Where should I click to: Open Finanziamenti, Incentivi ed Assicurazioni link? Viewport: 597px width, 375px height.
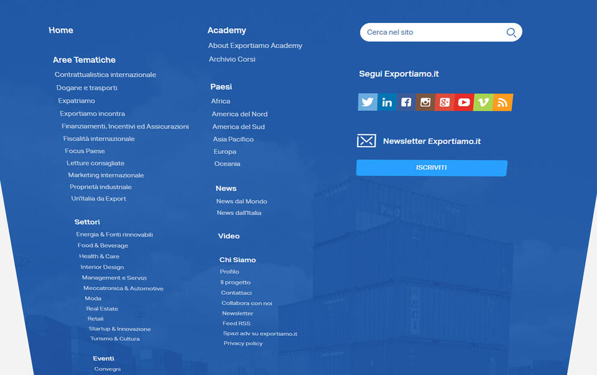point(125,127)
